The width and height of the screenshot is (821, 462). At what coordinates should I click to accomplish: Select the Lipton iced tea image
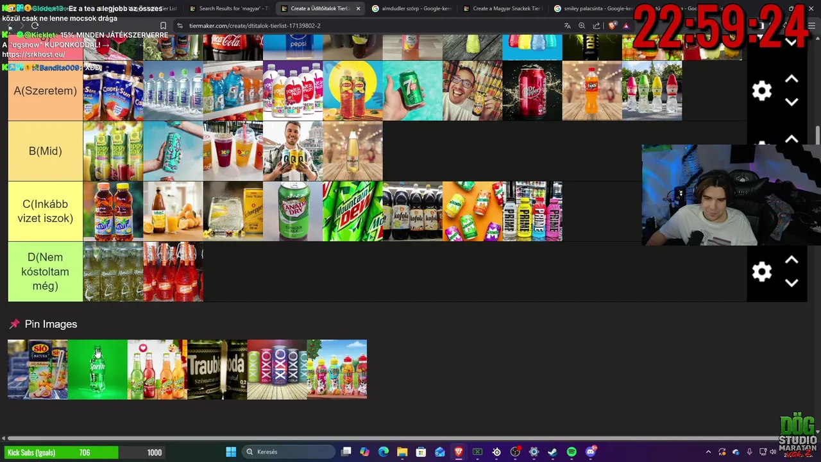tap(353, 91)
